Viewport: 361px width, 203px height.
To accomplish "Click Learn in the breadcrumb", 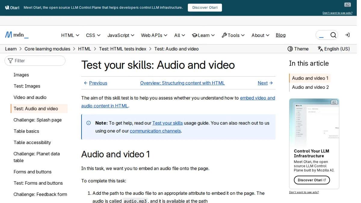I will [11, 49].
